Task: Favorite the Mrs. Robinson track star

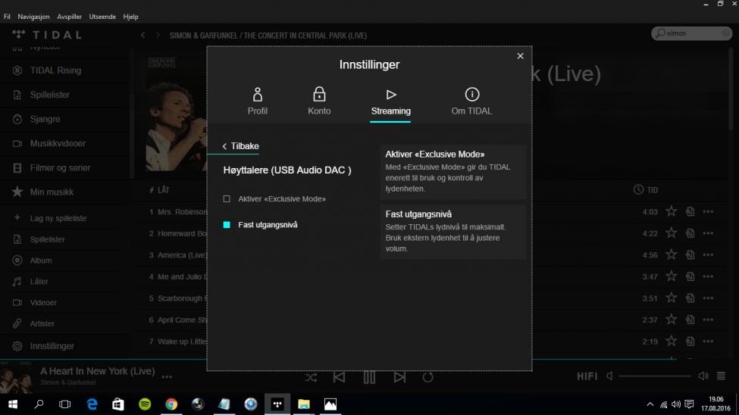Action: click(x=671, y=212)
